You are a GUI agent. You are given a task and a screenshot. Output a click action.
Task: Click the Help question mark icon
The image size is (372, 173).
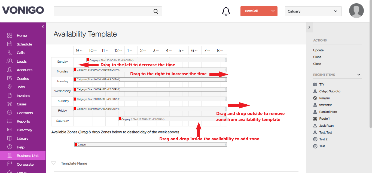(x=10, y=147)
